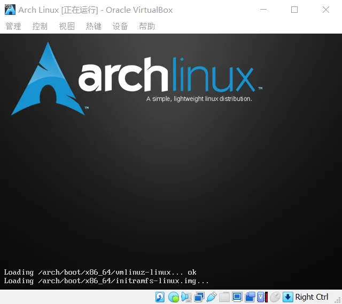Click the recording status icon
The width and height of the screenshot is (342, 304).
[250, 297]
